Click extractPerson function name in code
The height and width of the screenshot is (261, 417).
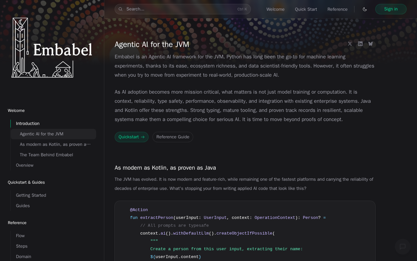click(157, 218)
